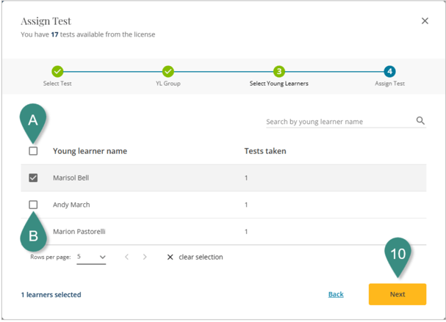Click the clear selection option
The width and height of the screenshot is (446, 322).
point(195,257)
